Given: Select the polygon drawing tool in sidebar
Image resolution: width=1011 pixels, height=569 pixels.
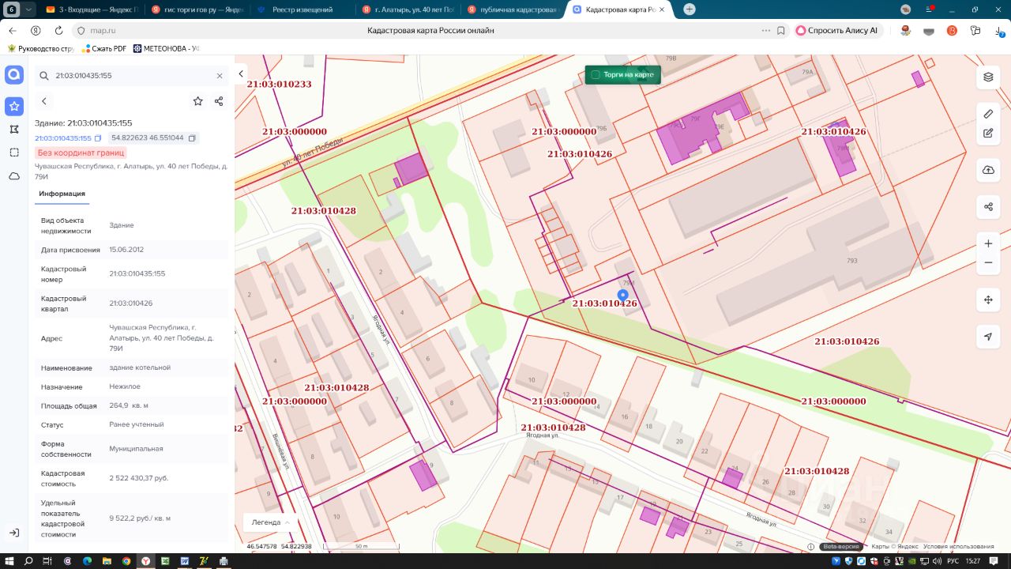Looking at the screenshot, I should tap(14, 129).
